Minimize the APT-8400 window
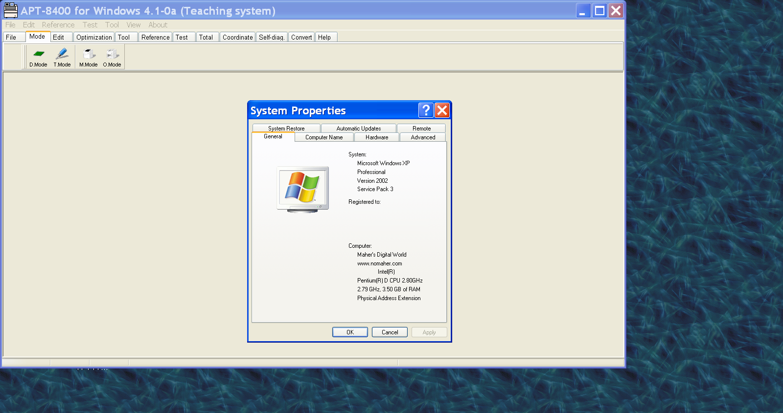783x413 pixels. point(583,10)
